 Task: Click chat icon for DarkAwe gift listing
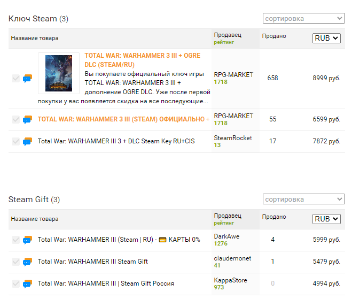pos(27,240)
